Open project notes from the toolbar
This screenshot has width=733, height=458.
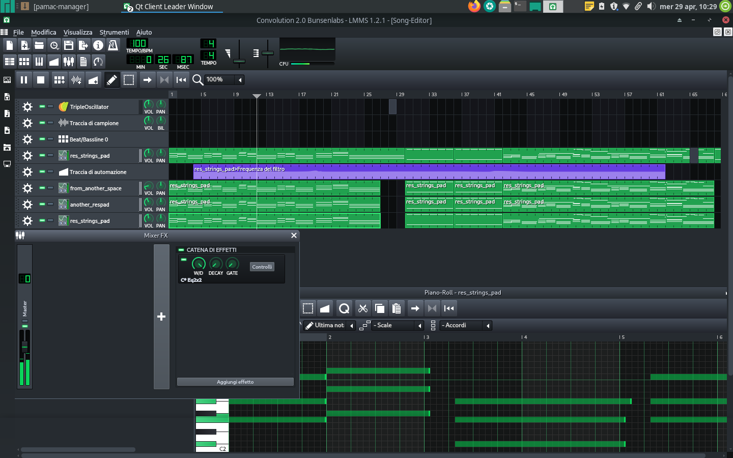coord(83,62)
